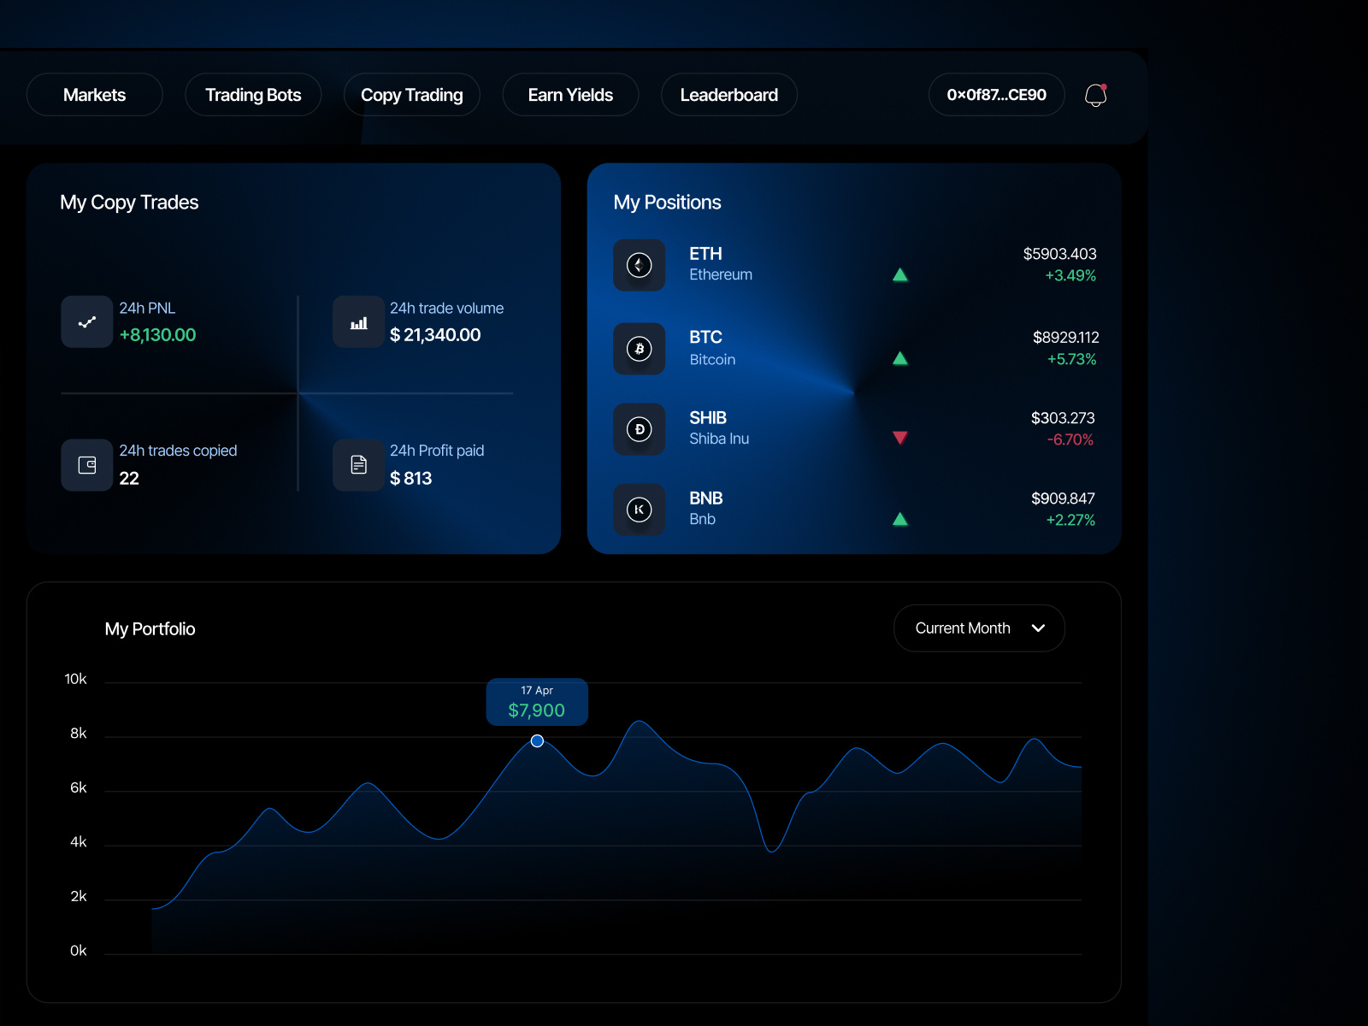Screen dimensions: 1368x1026
Task: Click the 24h trade volume chart icon
Action: (358, 321)
